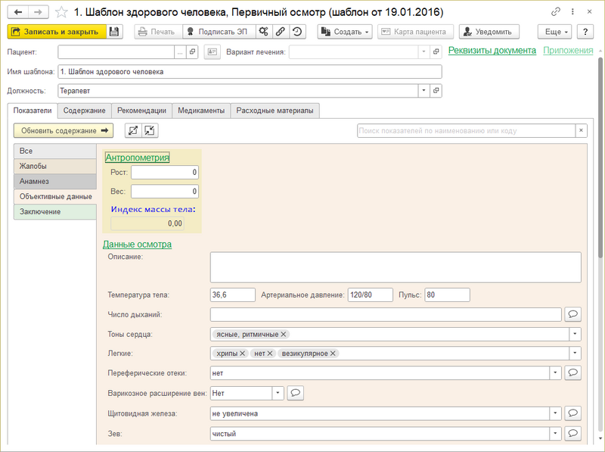605x452 pixels.
Task: Switch to the Рекомендации tab
Action: pyautogui.click(x=142, y=111)
